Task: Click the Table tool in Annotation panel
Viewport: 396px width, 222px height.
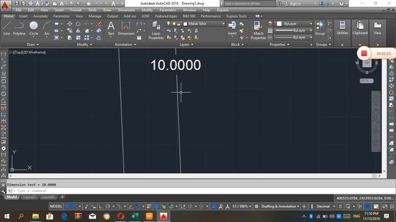Action: coord(139,38)
